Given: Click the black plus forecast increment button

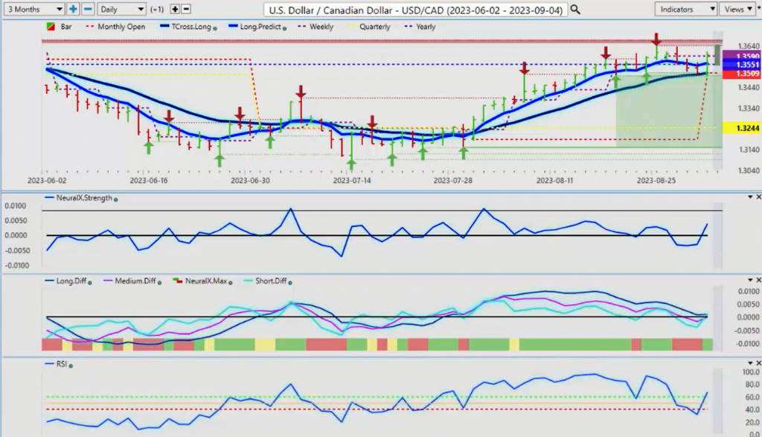Looking at the screenshot, I should 175,9.
